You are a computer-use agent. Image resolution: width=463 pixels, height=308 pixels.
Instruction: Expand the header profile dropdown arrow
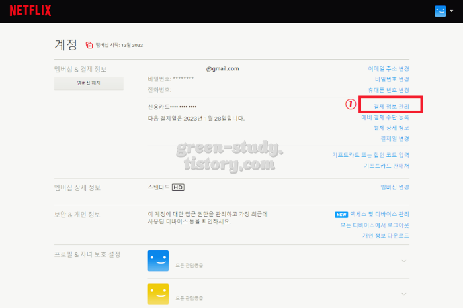pyautogui.click(x=452, y=11)
